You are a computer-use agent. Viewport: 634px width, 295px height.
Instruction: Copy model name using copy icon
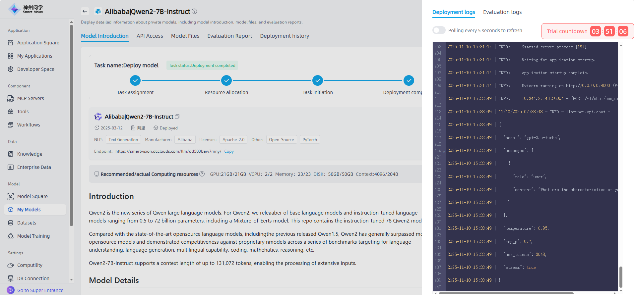pyautogui.click(x=177, y=117)
